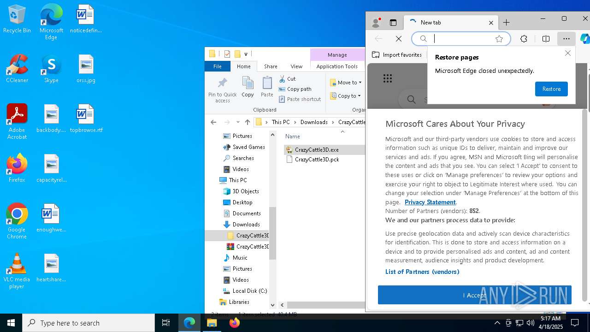590x332 pixels.
Task: Open the File menu in Explorer
Action: [x=218, y=66]
